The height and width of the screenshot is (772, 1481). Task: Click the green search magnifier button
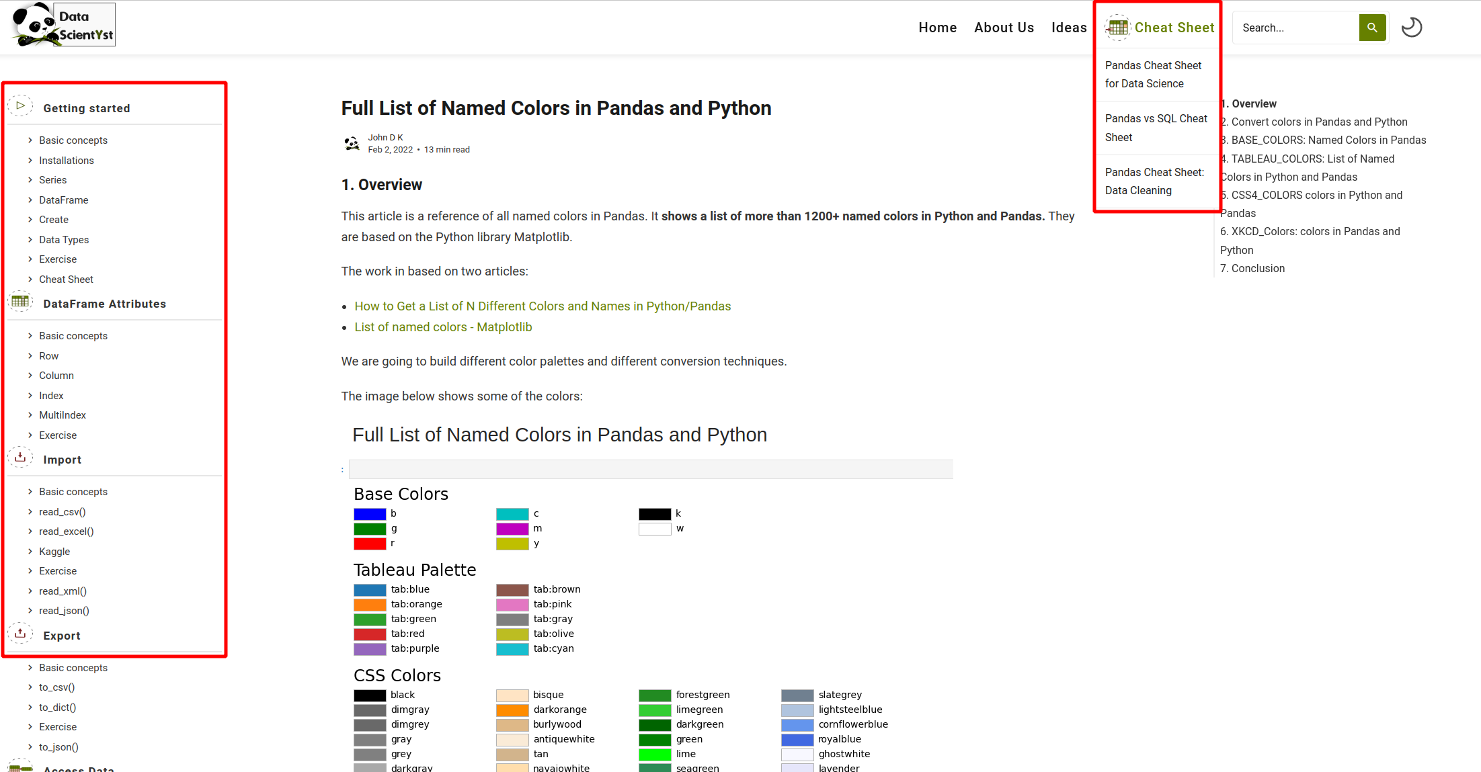coord(1372,28)
